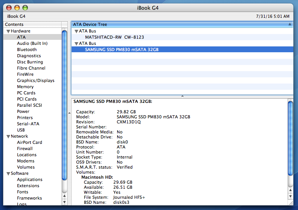Select Volumes under Network
Screen dimensions: 298x210
pyautogui.click(x=26, y=167)
